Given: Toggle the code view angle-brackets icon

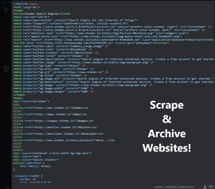Looking at the screenshot, I should coord(211,186).
